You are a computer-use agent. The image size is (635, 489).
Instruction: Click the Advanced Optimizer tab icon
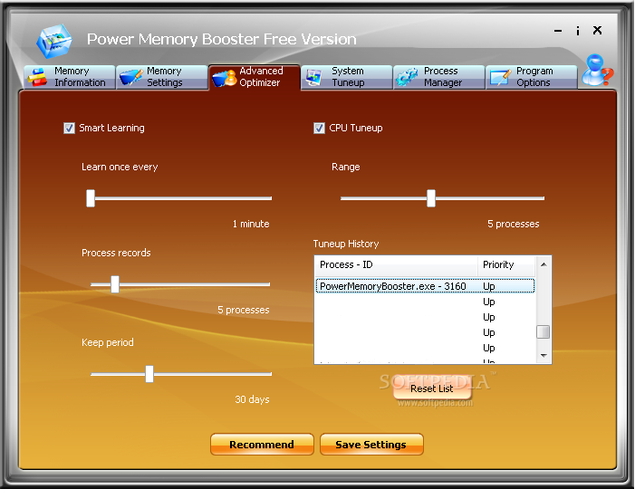[224, 78]
